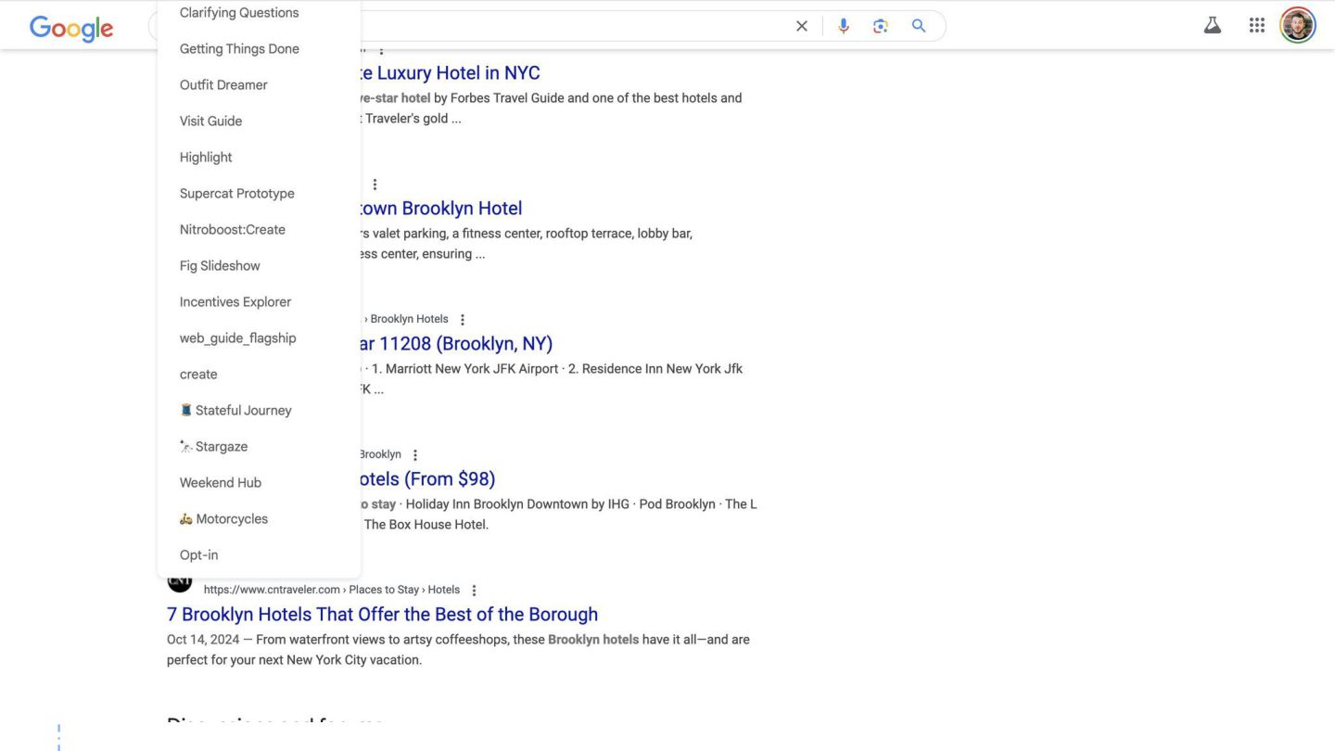The height and width of the screenshot is (751, 1335).
Task: Open 7 Brooklyn Hotels That Offer the Best link
Action: point(382,615)
